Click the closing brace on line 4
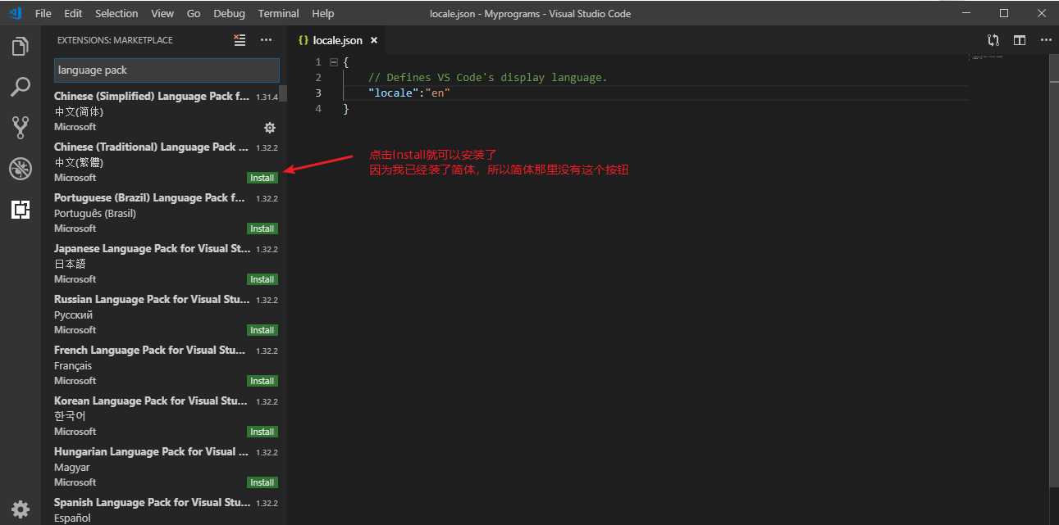1059x525 pixels. (346, 109)
